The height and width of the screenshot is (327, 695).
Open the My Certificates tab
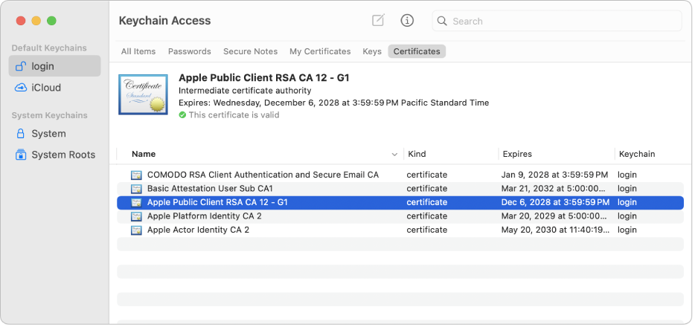pos(320,51)
